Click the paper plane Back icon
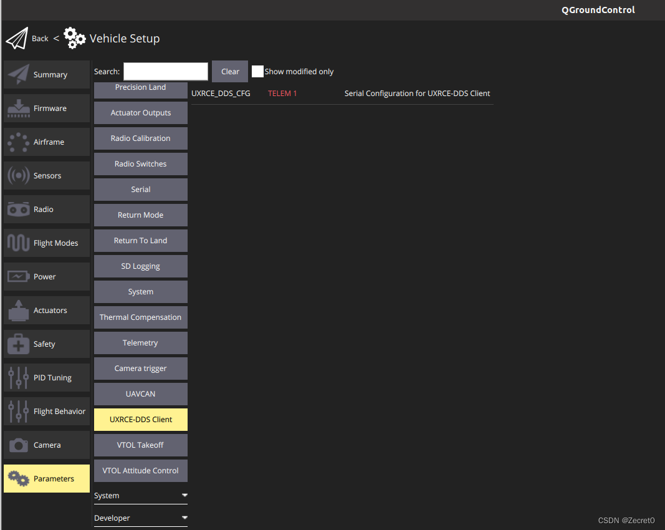Viewport: 665px width, 530px height. 17,39
